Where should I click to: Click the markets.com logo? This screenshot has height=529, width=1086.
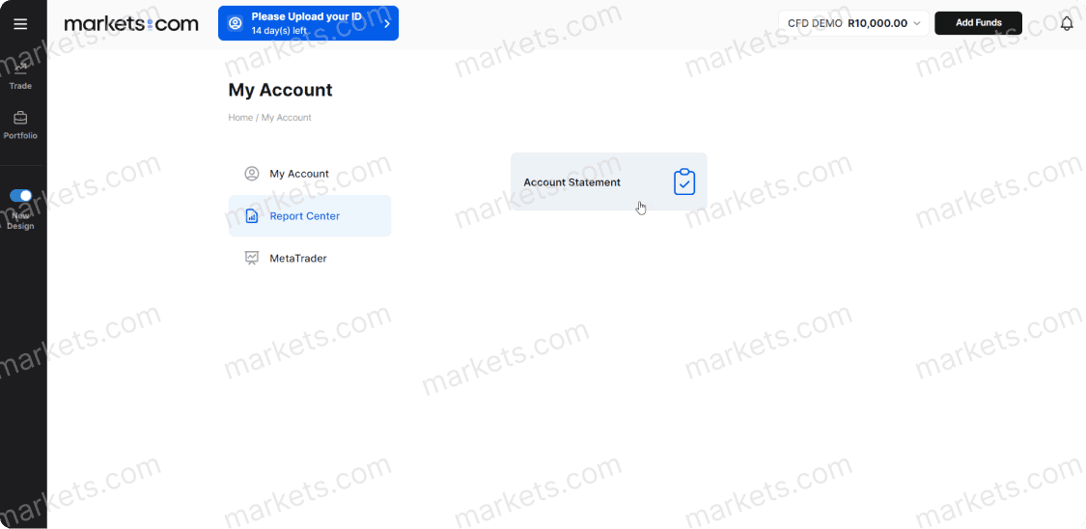131,24
